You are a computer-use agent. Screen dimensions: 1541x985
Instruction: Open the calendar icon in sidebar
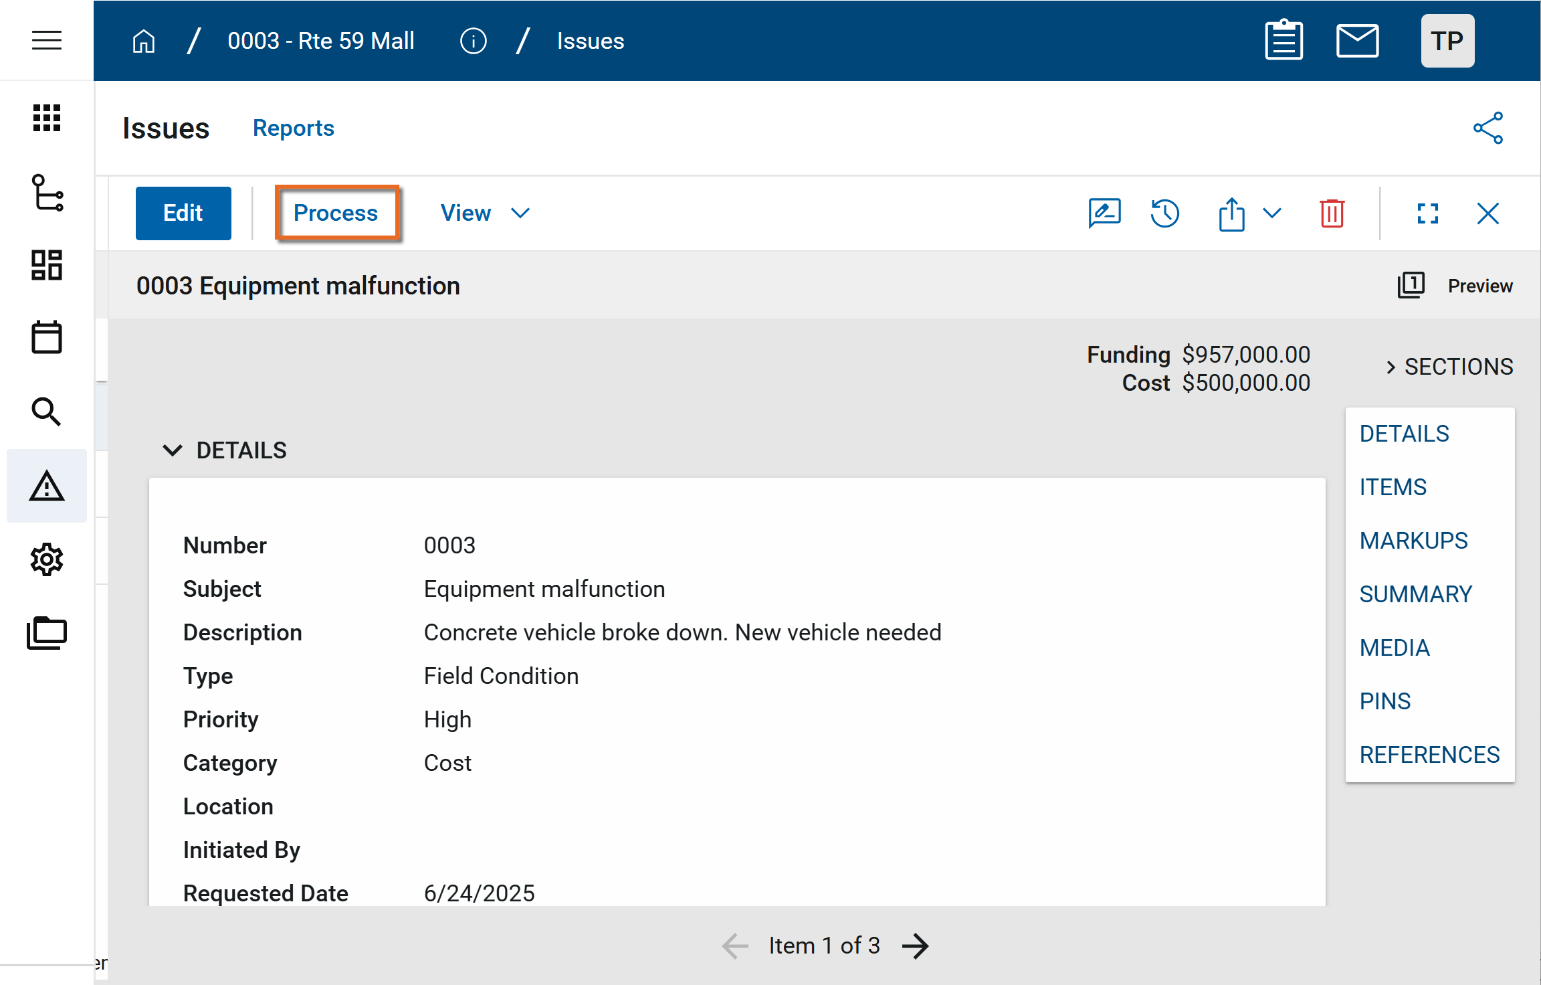click(x=46, y=337)
